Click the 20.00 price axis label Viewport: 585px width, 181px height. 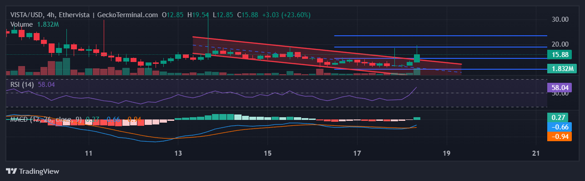coord(560,44)
